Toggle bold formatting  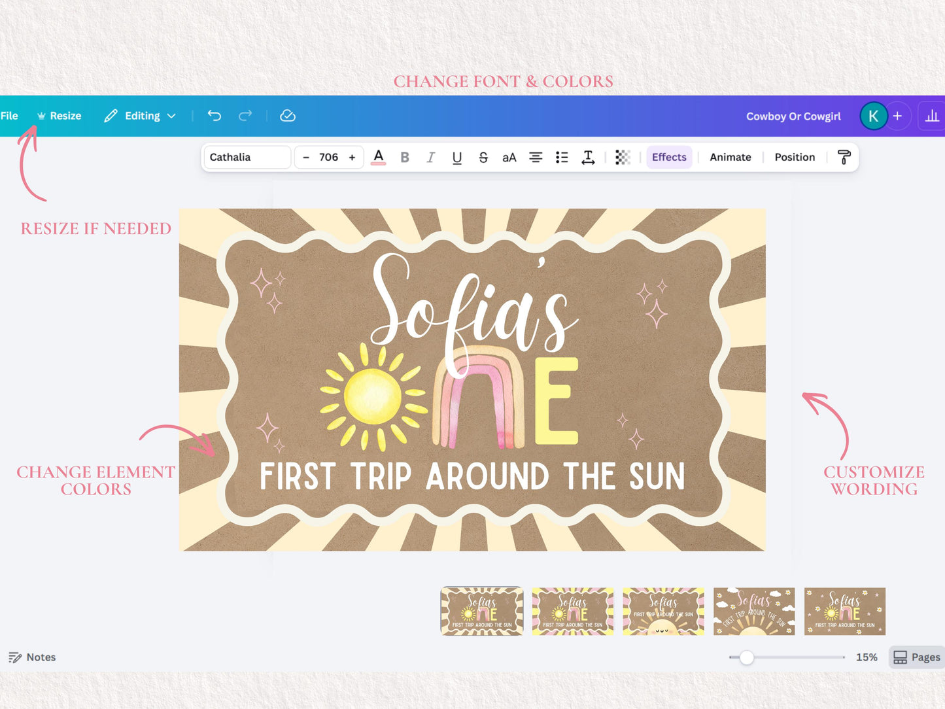coord(405,158)
